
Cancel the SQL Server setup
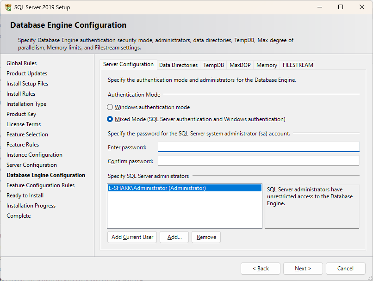[345, 269]
